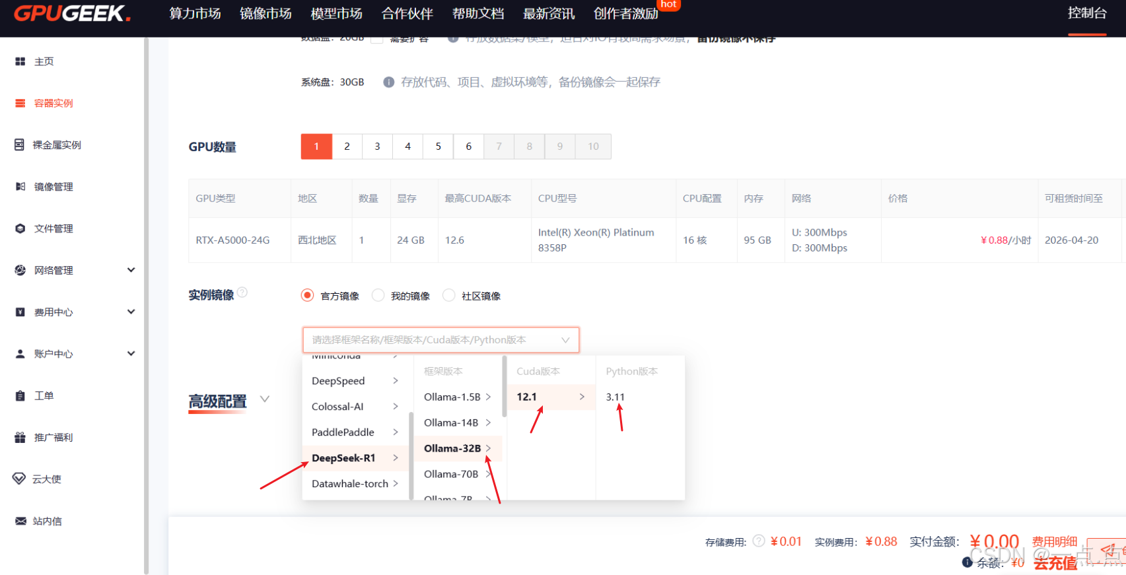
Task: Click the 镜像管理 sidebar icon
Action: 20,187
